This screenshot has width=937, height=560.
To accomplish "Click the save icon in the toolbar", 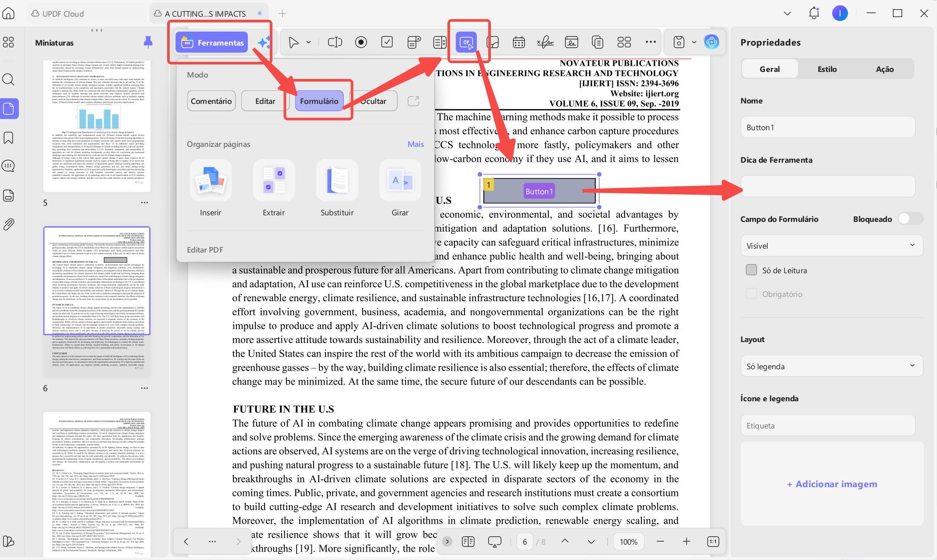I will 679,42.
